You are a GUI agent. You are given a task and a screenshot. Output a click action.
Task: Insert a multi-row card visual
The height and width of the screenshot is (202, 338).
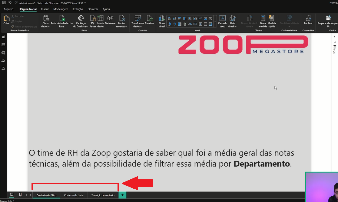point(200,24)
